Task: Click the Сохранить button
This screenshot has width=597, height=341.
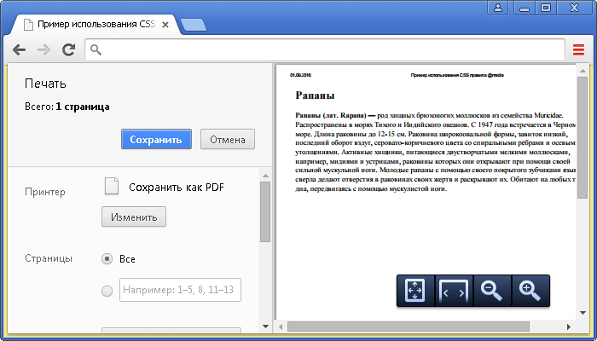Action: pyautogui.click(x=156, y=139)
